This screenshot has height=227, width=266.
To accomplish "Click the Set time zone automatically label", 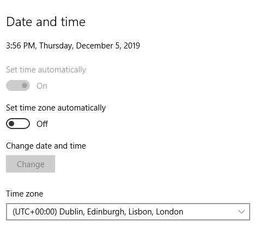I will tap(56, 108).
